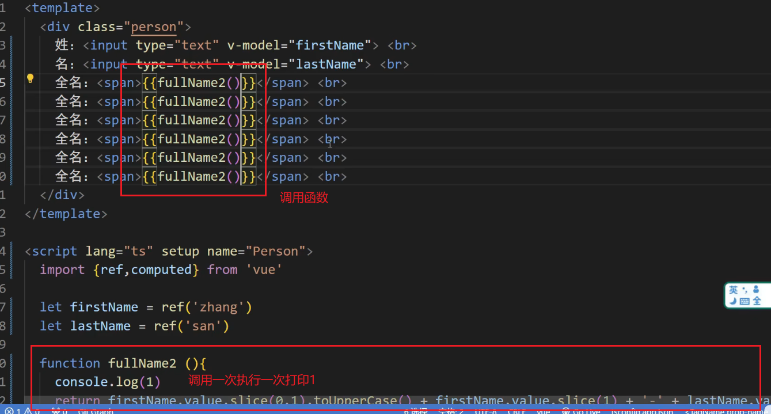
Task: Click firstName in the let declaration
Action: point(104,307)
